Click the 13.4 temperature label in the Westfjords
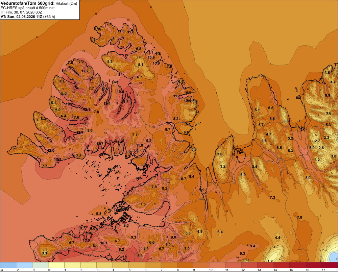The width and height of the screenshot is (338, 272). 107,103
